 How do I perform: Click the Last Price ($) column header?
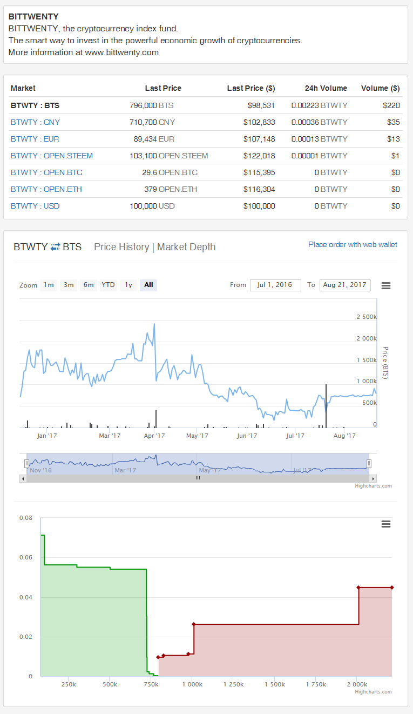click(x=251, y=88)
